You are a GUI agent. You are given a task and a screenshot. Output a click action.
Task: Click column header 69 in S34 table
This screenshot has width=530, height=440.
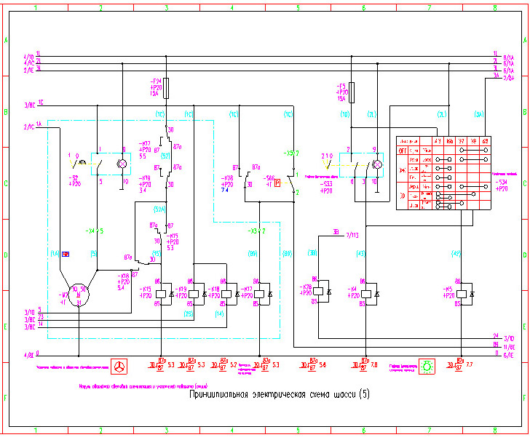pyautogui.click(x=485, y=141)
